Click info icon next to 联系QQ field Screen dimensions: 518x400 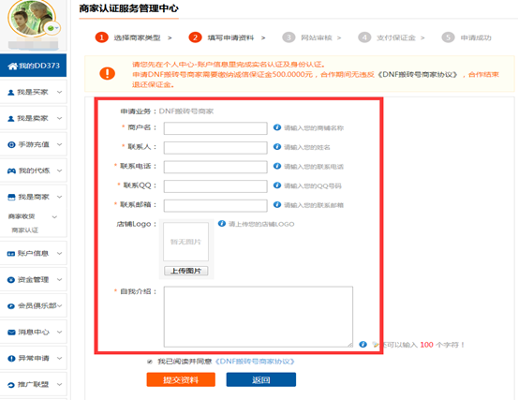pos(277,185)
